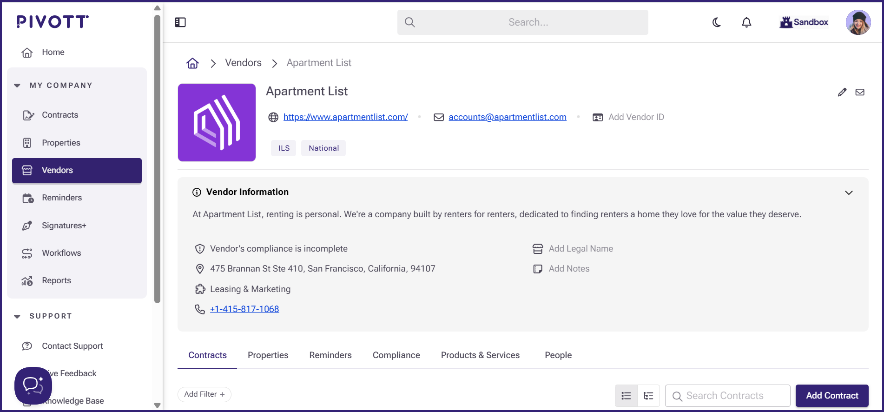The height and width of the screenshot is (412, 884).
Task: Open the Apartment List logo image
Action: pyautogui.click(x=217, y=122)
